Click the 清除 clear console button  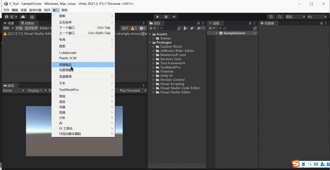coord(6,28)
